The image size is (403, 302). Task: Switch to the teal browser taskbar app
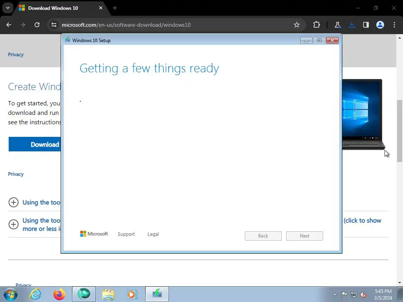[x=84, y=294]
